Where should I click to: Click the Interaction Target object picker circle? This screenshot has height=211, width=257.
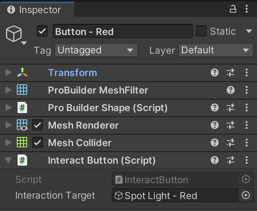245,195
